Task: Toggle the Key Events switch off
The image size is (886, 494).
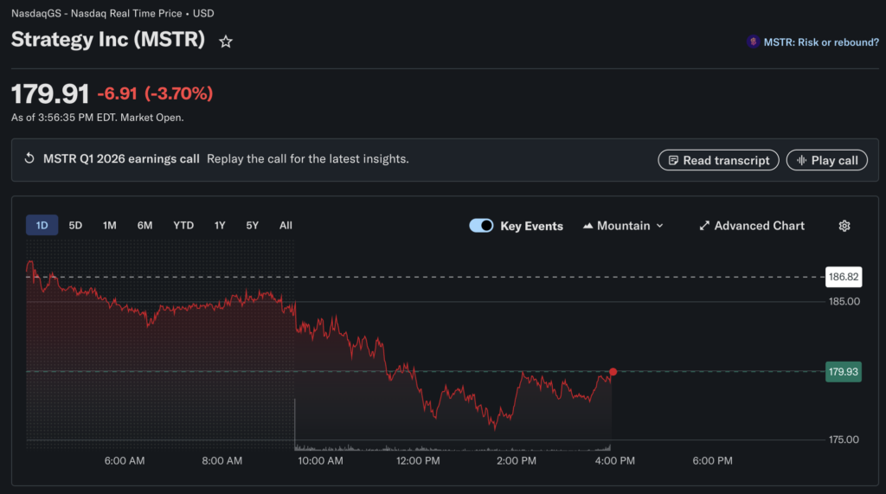Action: (481, 226)
